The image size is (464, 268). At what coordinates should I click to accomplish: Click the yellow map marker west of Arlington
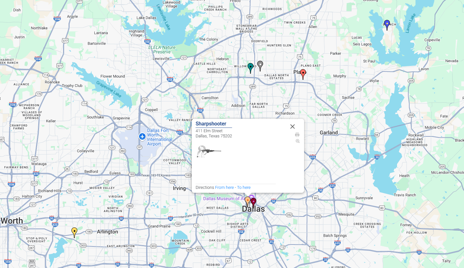click(x=74, y=232)
